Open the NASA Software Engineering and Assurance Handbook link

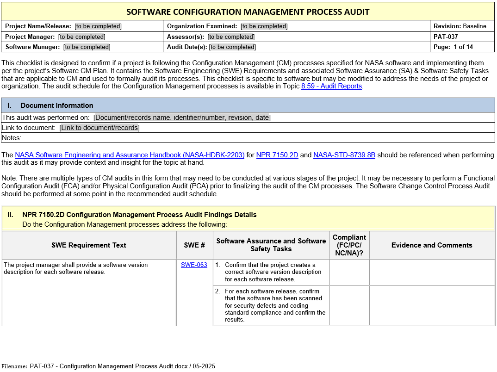[x=130, y=155]
